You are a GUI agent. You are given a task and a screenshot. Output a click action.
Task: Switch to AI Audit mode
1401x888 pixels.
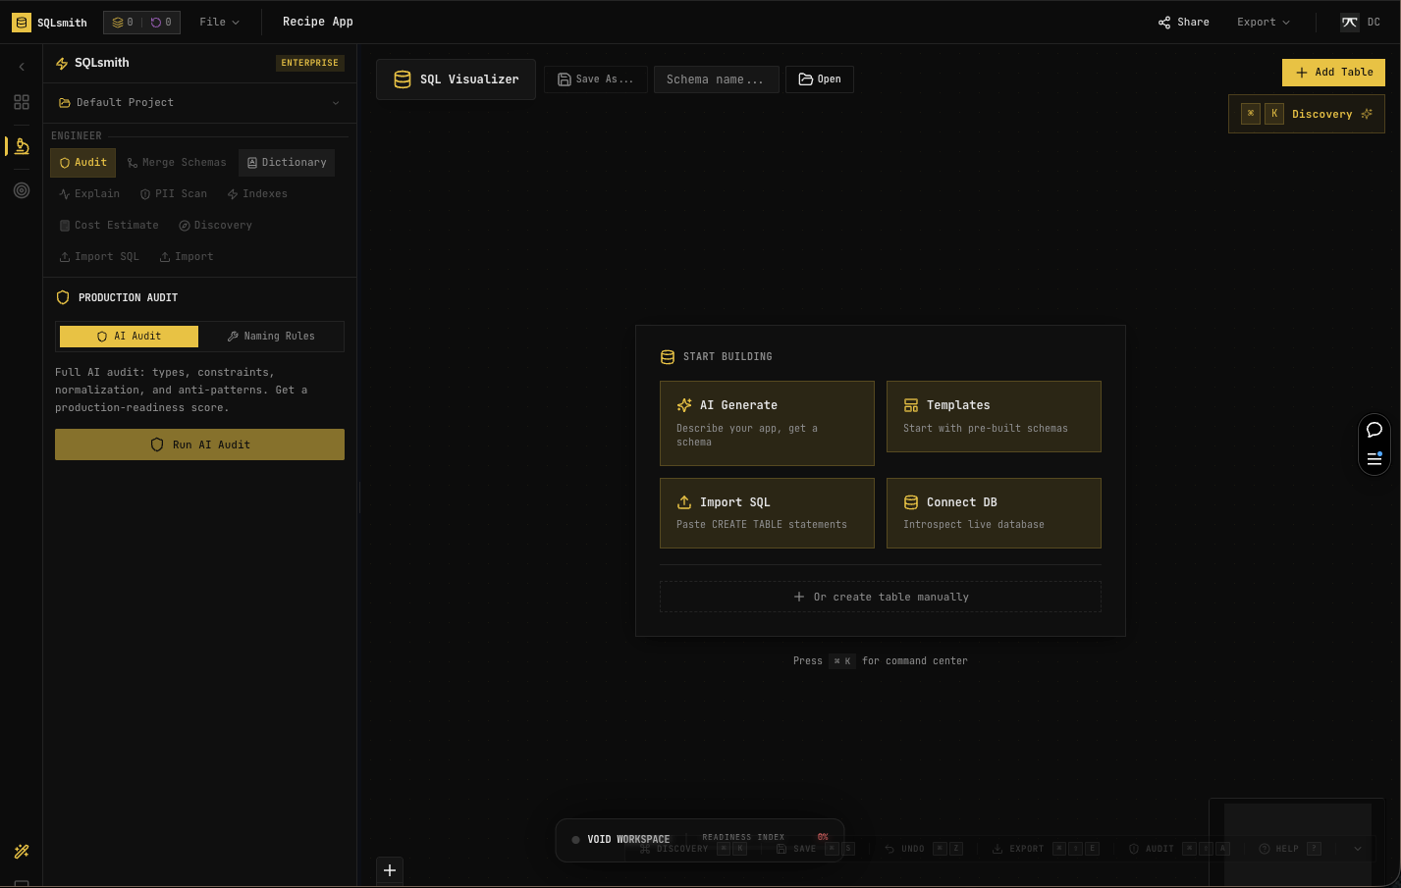(x=129, y=337)
